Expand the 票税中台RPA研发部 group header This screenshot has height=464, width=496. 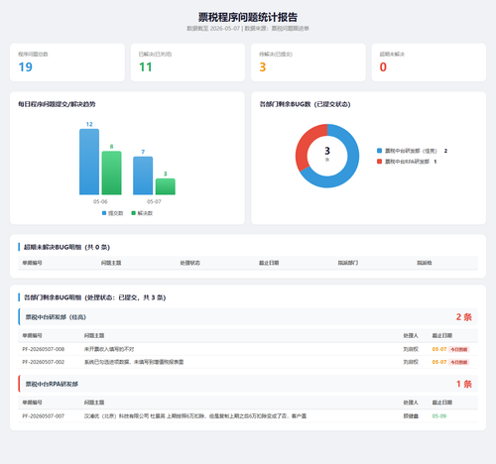248,384
